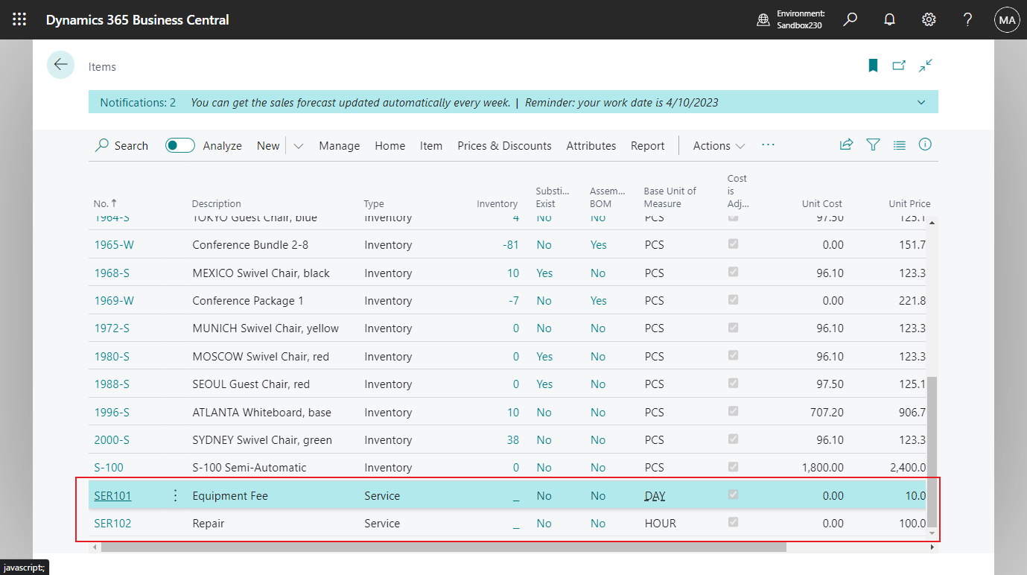The image size is (1027, 575).
Task: Open the filter pane funnel icon
Action: (873, 145)
